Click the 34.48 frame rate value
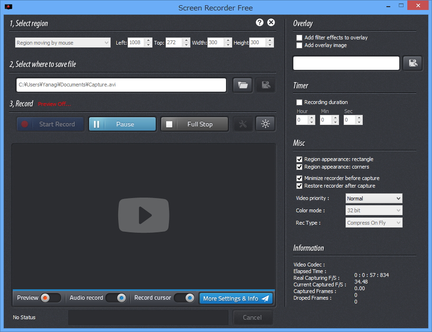 (x=361, y=282)
